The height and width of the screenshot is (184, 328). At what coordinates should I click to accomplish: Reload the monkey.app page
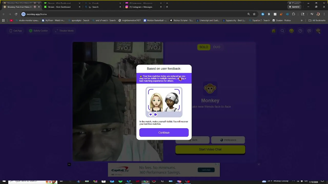pos(16,14)
